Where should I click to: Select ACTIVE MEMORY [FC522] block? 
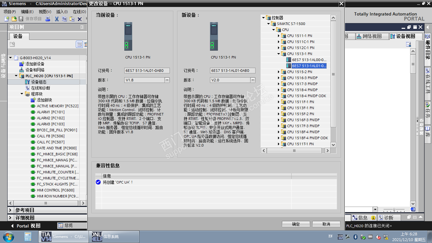(58, 106)
